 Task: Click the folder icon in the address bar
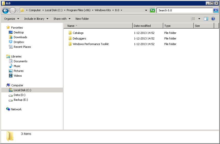coord(22,10)
